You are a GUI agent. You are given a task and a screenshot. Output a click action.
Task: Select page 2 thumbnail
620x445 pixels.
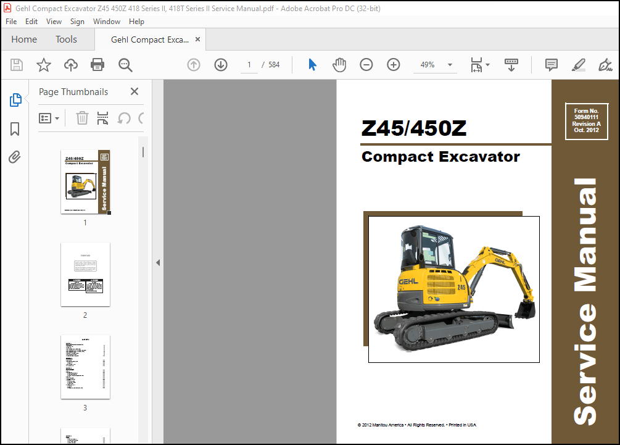pyautogui.click(x=85, y=274)
